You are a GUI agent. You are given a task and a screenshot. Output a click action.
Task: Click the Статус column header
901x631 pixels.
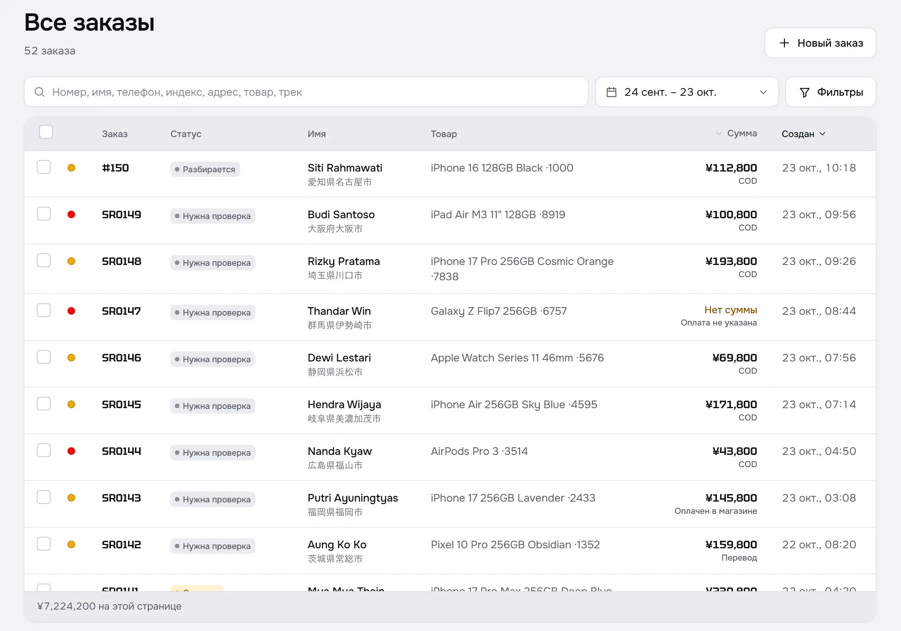[x=186, y=134]
